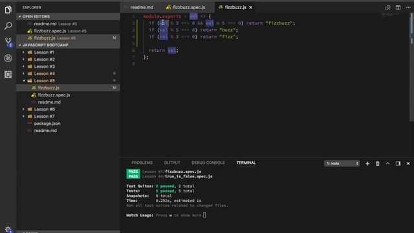Viewport: 414px width, 233px height.
Task: Maximize the panel with the chevron up icon
Action: click(387, 164)
